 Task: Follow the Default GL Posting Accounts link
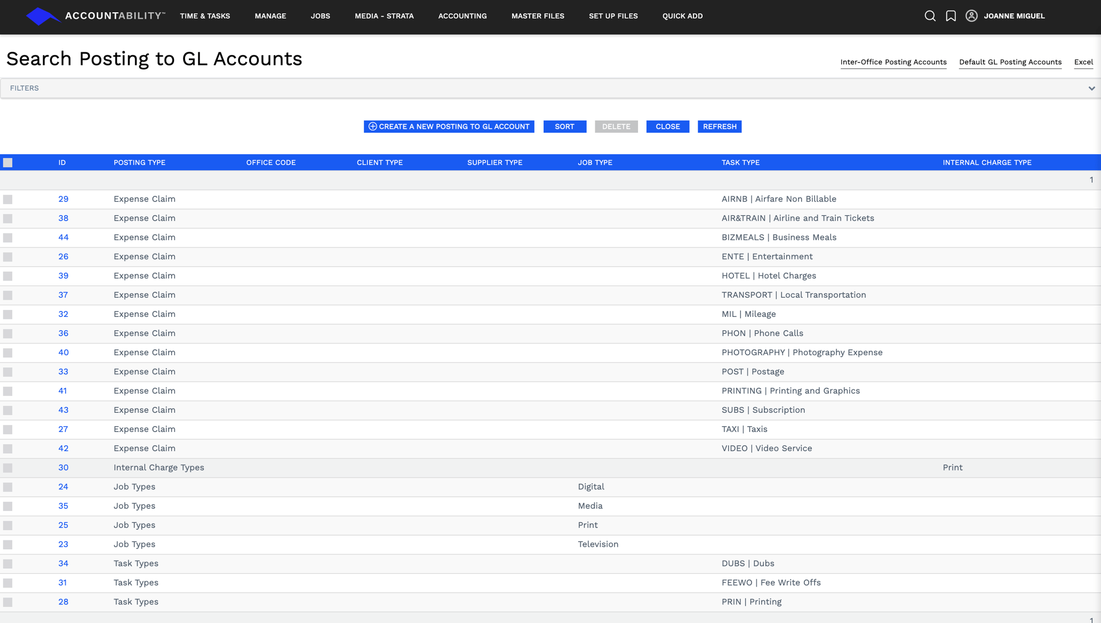pyautogui.click(x=1010, y=62)
